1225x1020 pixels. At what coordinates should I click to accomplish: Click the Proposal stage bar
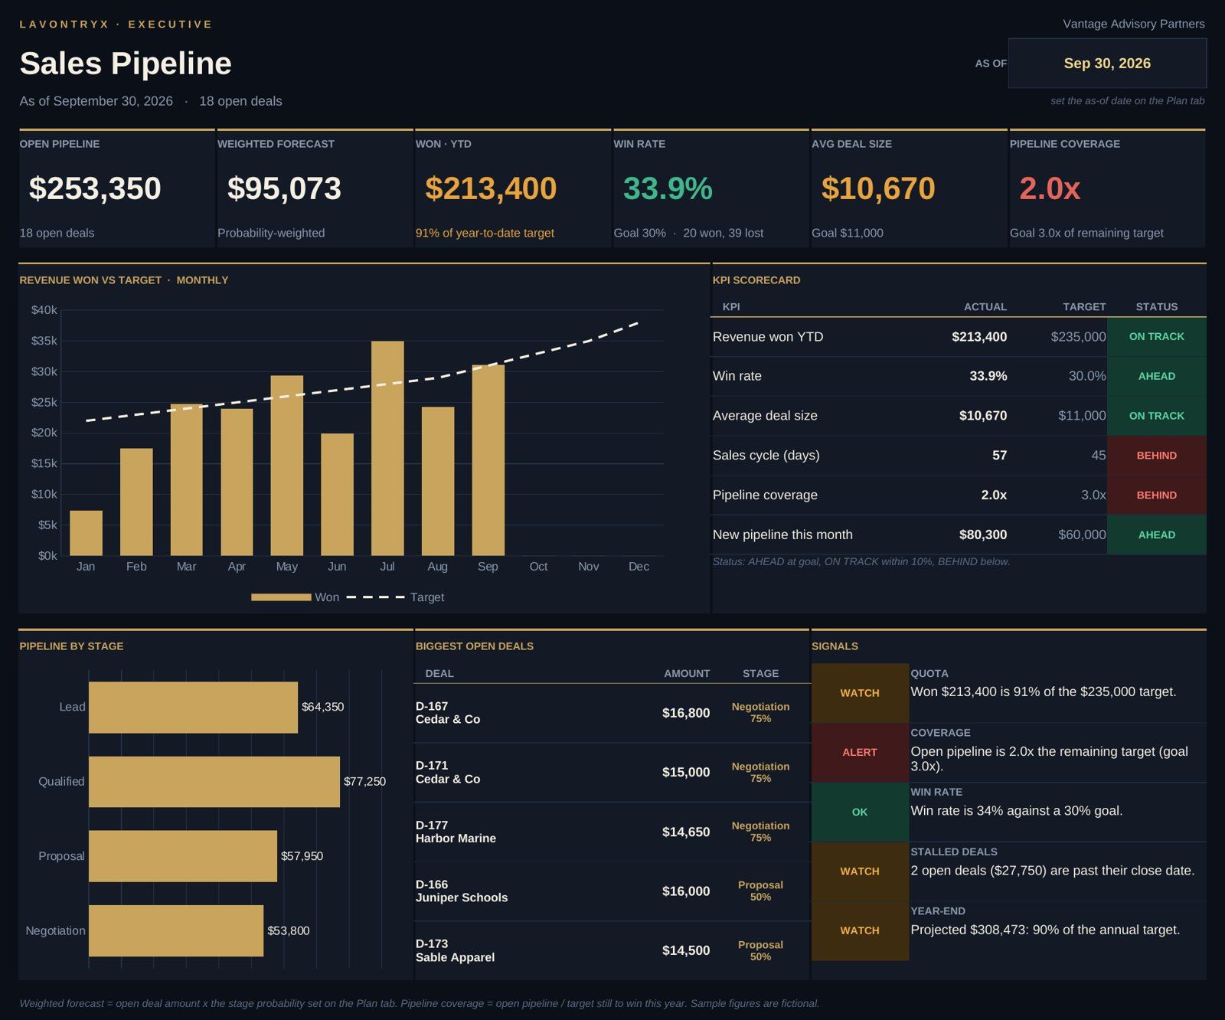pyautogui.click(x=183, y=856)
